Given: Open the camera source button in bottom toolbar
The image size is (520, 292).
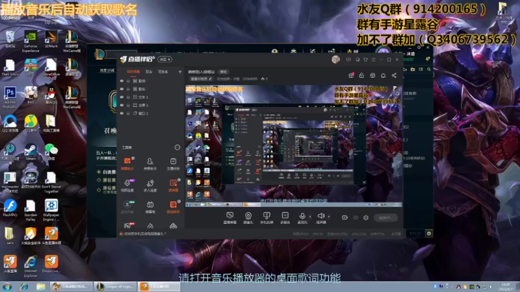Looking at the screenshot, I should pyautogui.click(x=248, y=218).
